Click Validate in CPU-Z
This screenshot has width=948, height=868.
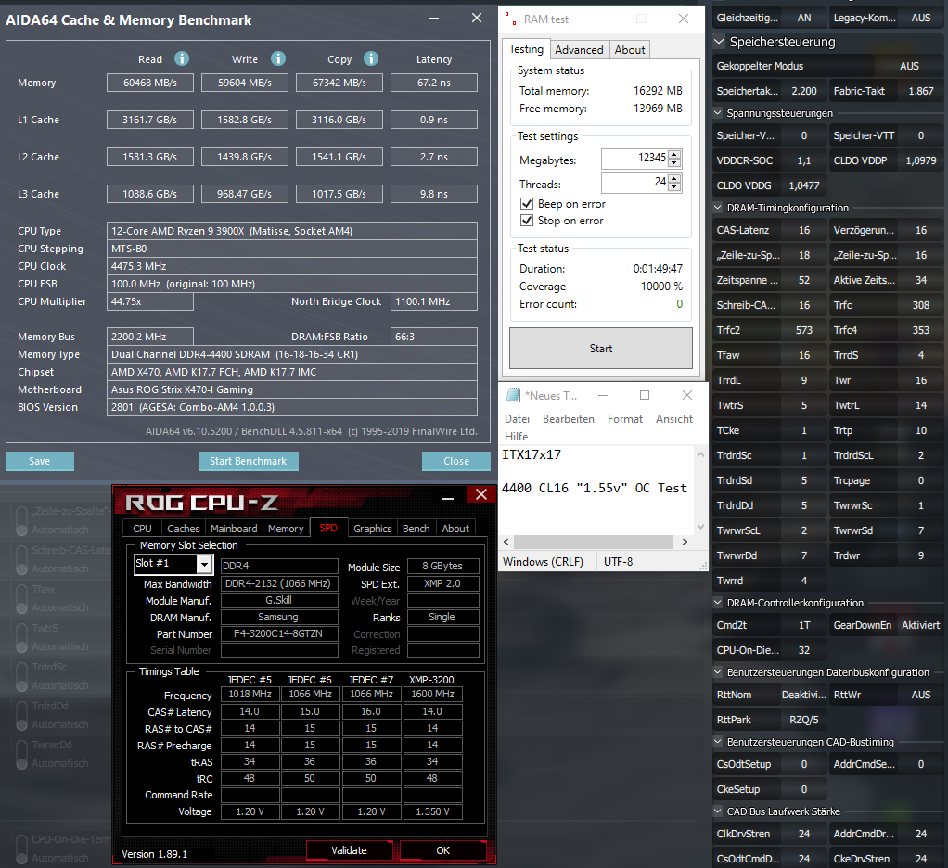[349, 849]
